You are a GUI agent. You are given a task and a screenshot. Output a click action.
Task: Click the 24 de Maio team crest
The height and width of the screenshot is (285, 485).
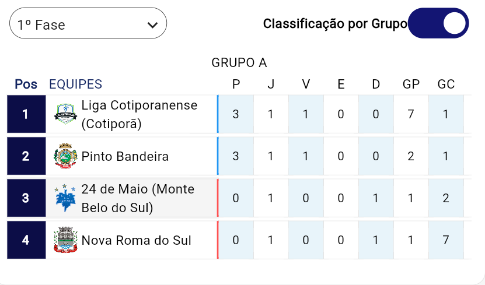(65, 198)
